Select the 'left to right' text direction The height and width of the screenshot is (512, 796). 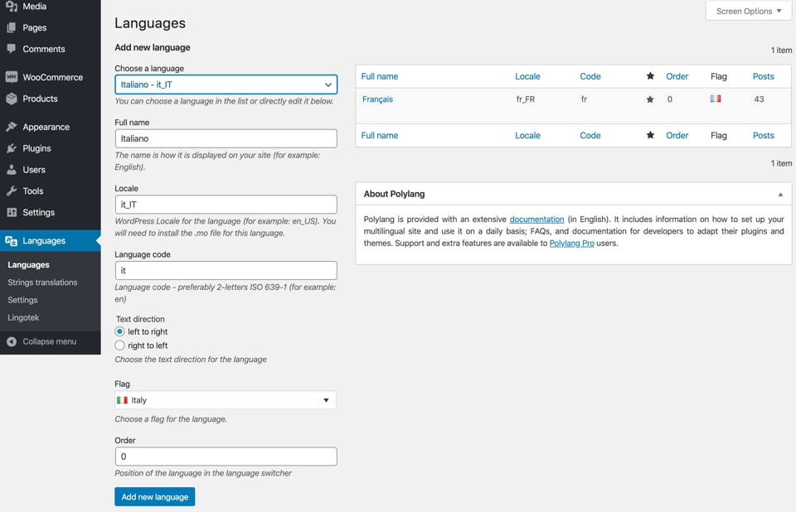[x=119, y=331]
